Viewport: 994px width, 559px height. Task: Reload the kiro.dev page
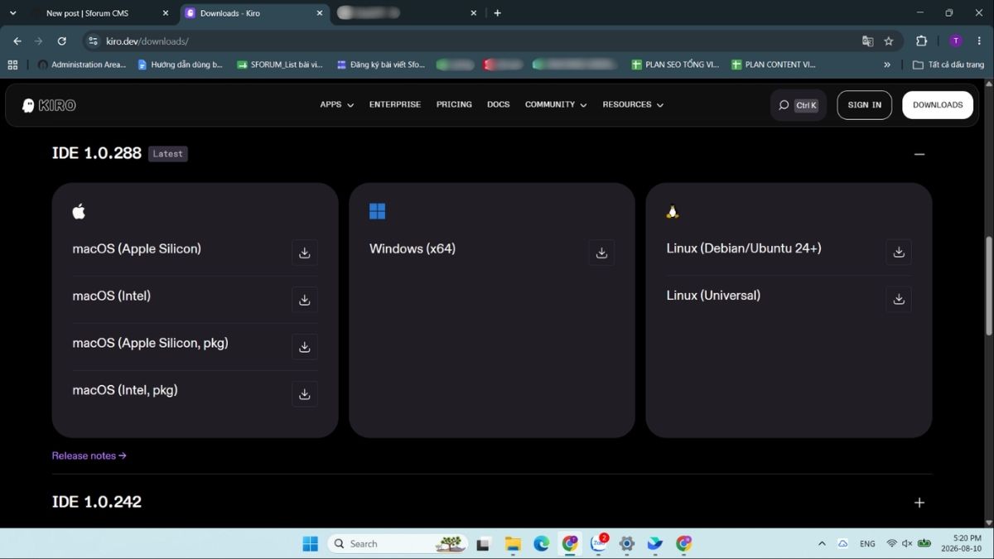(x=61, y=41)
